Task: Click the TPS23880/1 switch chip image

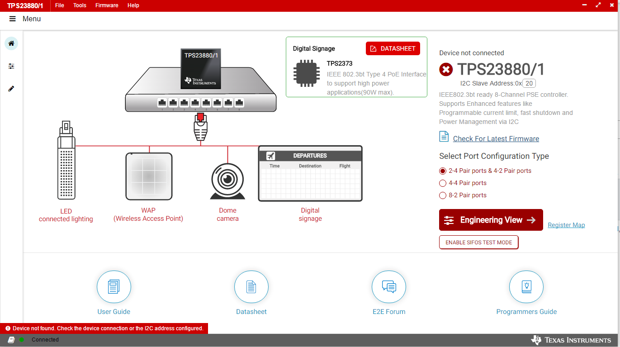Action: pos(200,68)
